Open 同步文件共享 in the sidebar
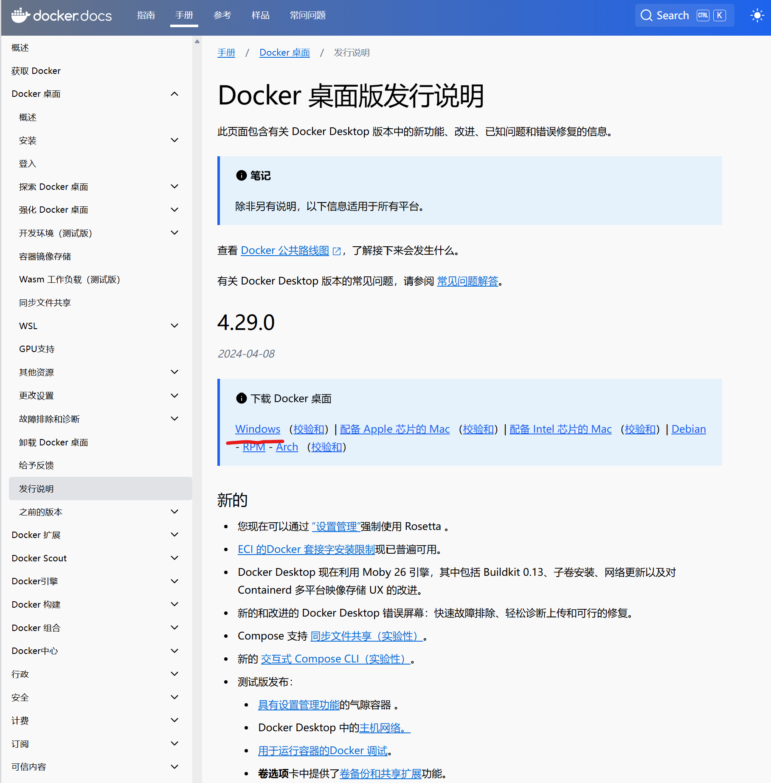This screenshot has height=783, width=771. tap(45, 303)
